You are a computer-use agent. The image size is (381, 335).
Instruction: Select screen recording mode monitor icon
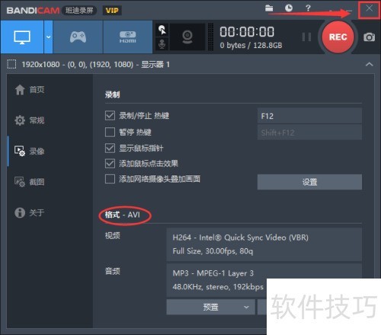[x=22, y=37]
